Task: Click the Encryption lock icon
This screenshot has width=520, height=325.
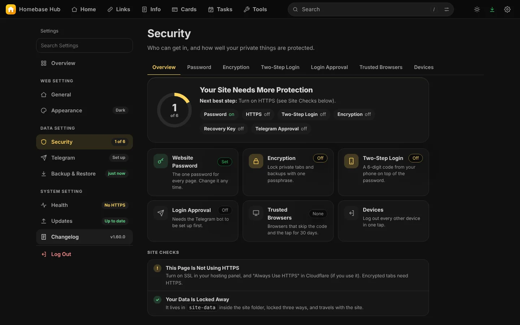Action: point(256,161)
